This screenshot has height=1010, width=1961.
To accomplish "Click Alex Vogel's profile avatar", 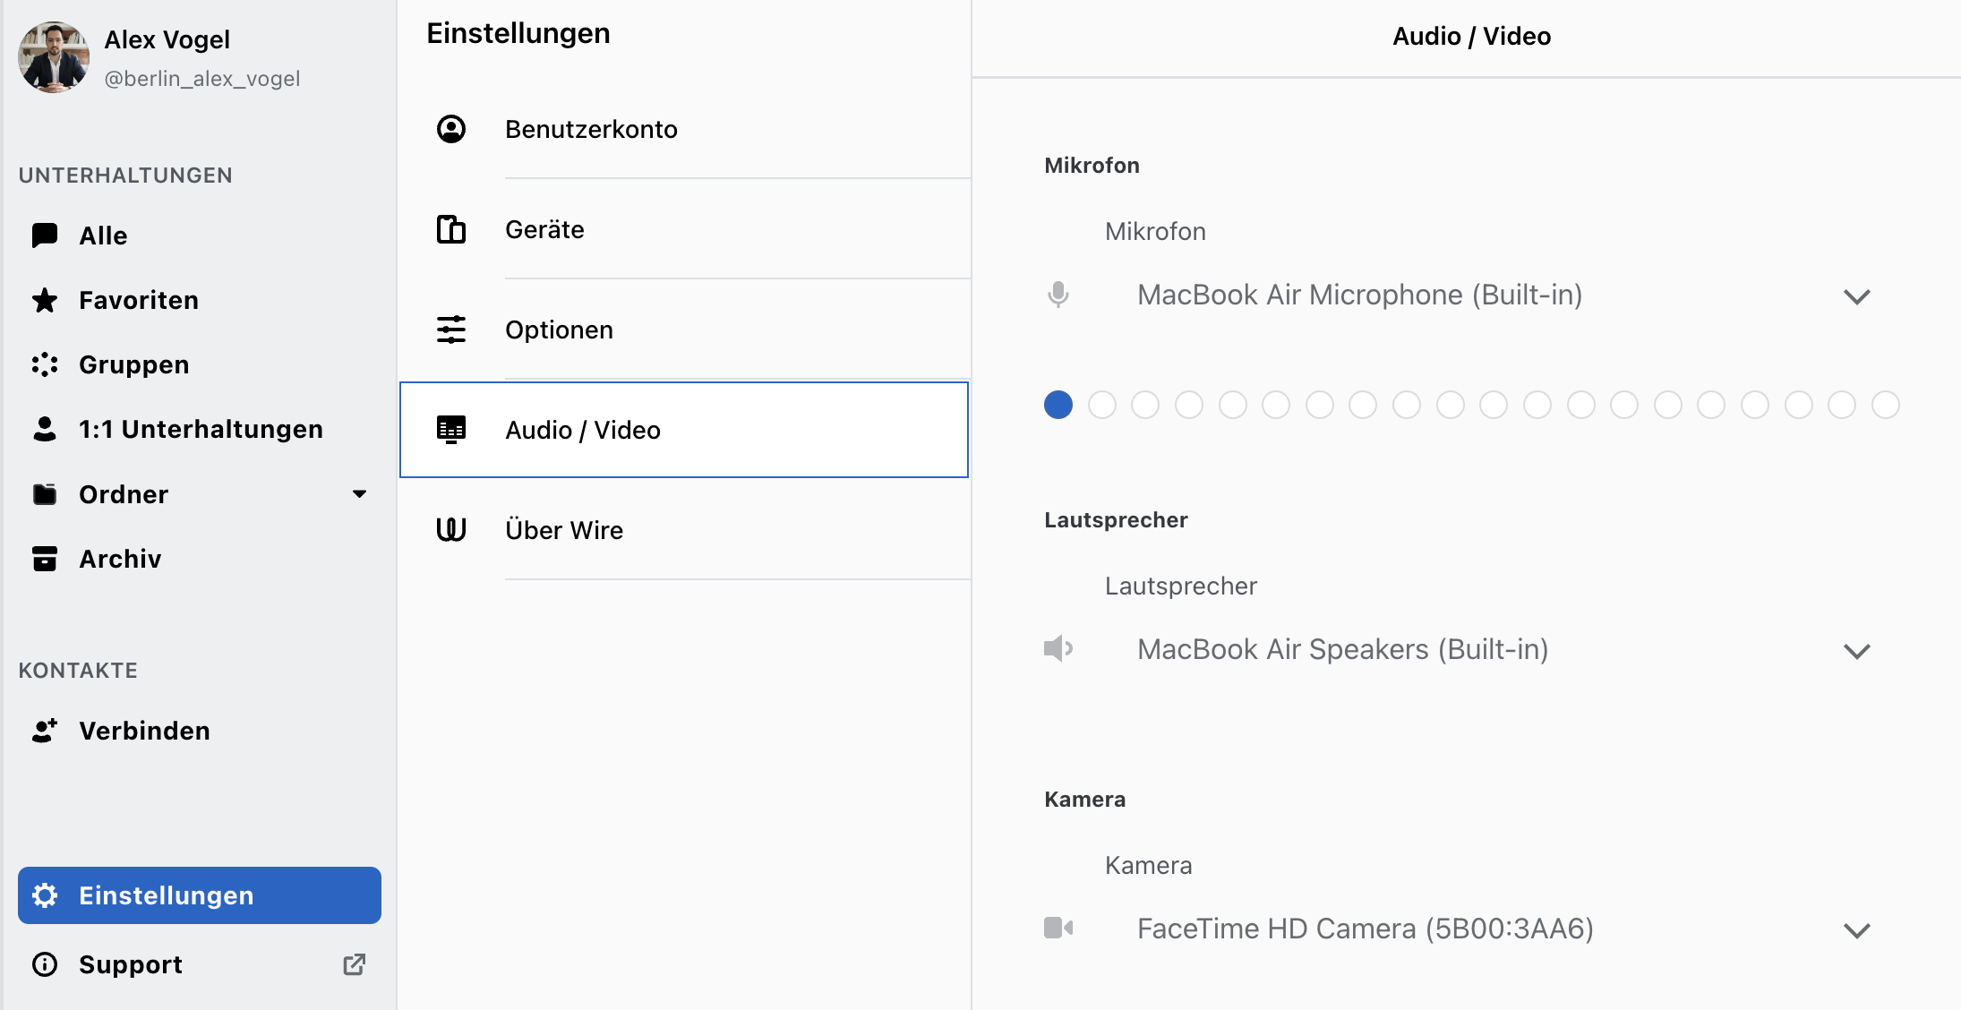I will tap(54, 57).
